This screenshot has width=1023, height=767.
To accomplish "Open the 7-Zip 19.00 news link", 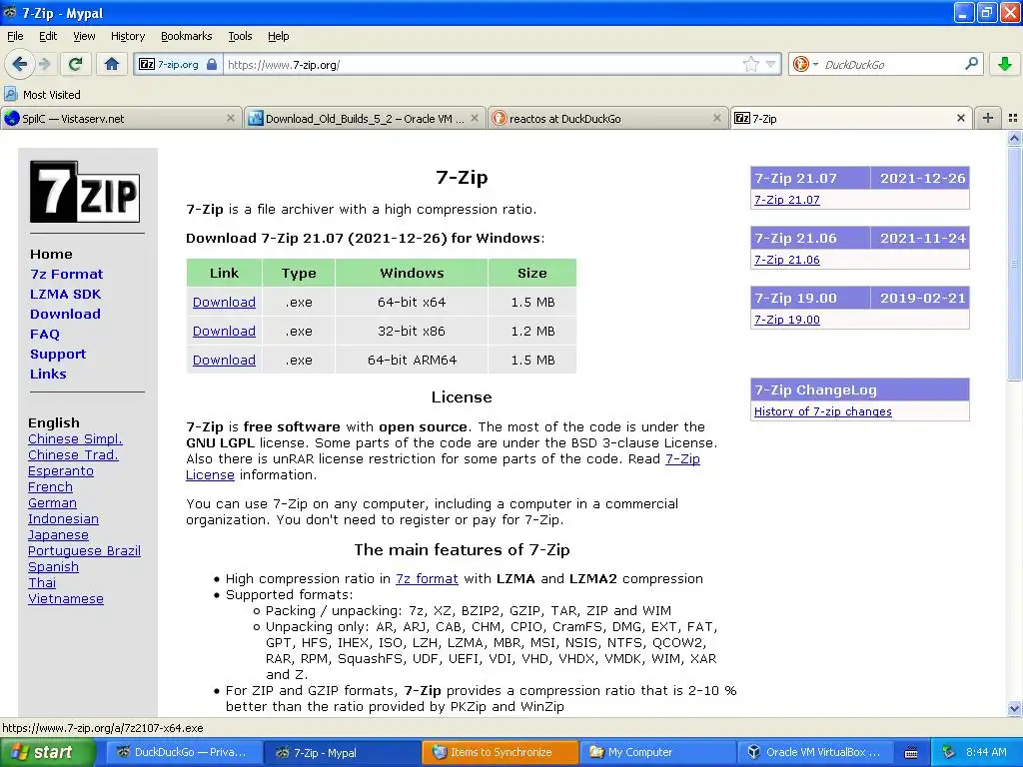I will coord(787,320).
